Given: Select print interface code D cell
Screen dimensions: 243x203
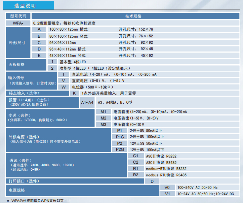Looking at the screenshot, I should (x=152, y=181).
